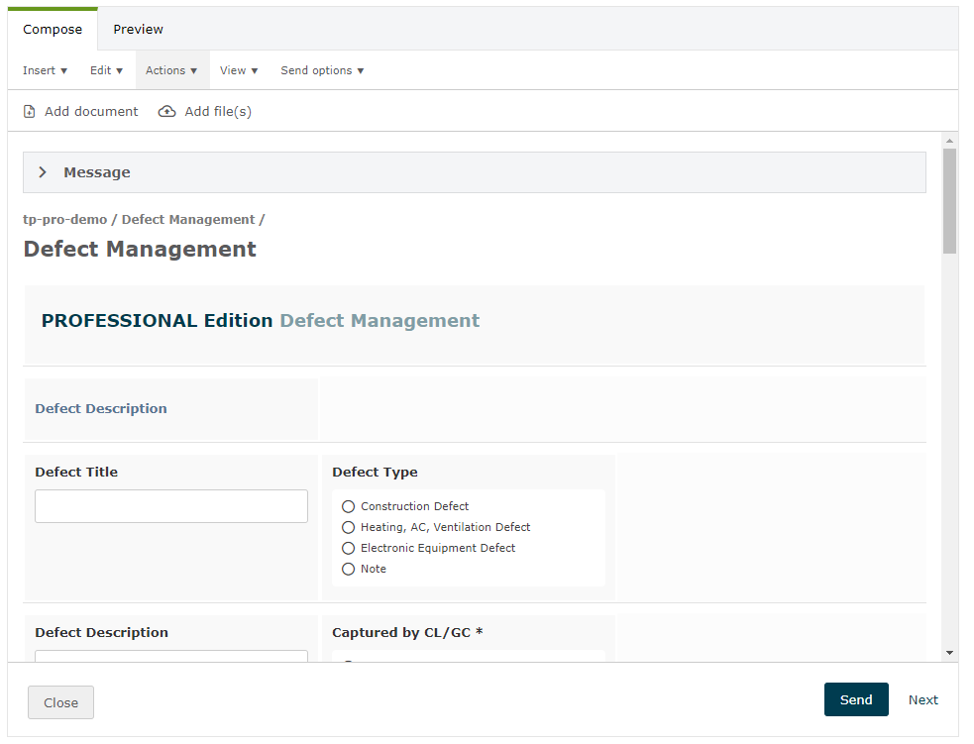The height and width of the screenshot is (744, 974).
Task: Choose the Electronic Equipment Defect radio button
Action: pyautogui.click(x=348, y=549)
